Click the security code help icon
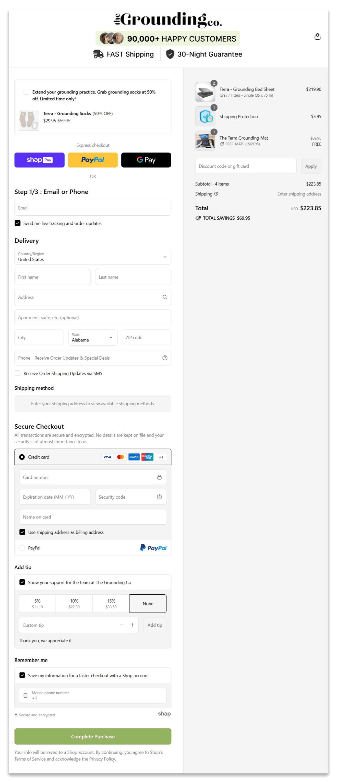The image size is (337, 782). tap(159, 497)
